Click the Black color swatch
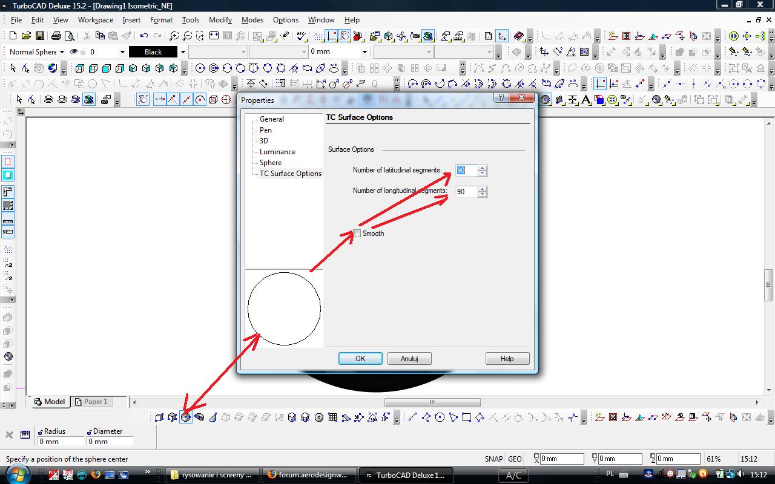This screenshot has height=484, width=775. point(153,52)
